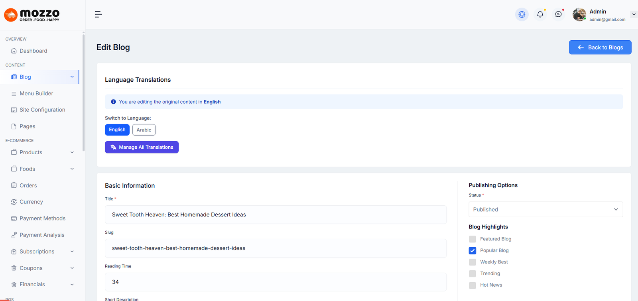Enable the Featured Blog checkbox
Viewport: 638px width, 301px height.
[x=473, y=239]
